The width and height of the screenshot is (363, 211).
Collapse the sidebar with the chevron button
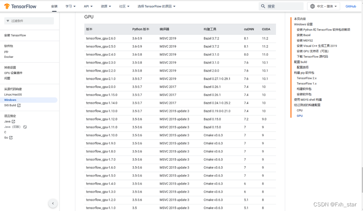coord(53,203)
